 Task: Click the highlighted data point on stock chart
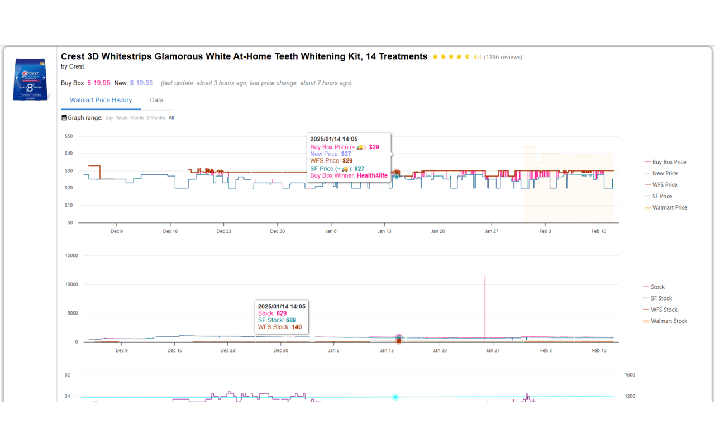[399, 338]
